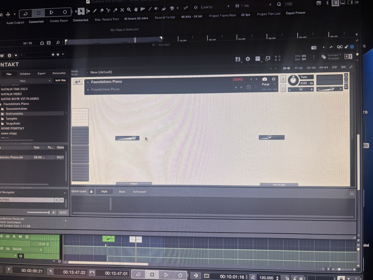Image resolution: width=373 pixels, height=280 pixels.
Task: Switch to the Files tab
Action: 9,74
